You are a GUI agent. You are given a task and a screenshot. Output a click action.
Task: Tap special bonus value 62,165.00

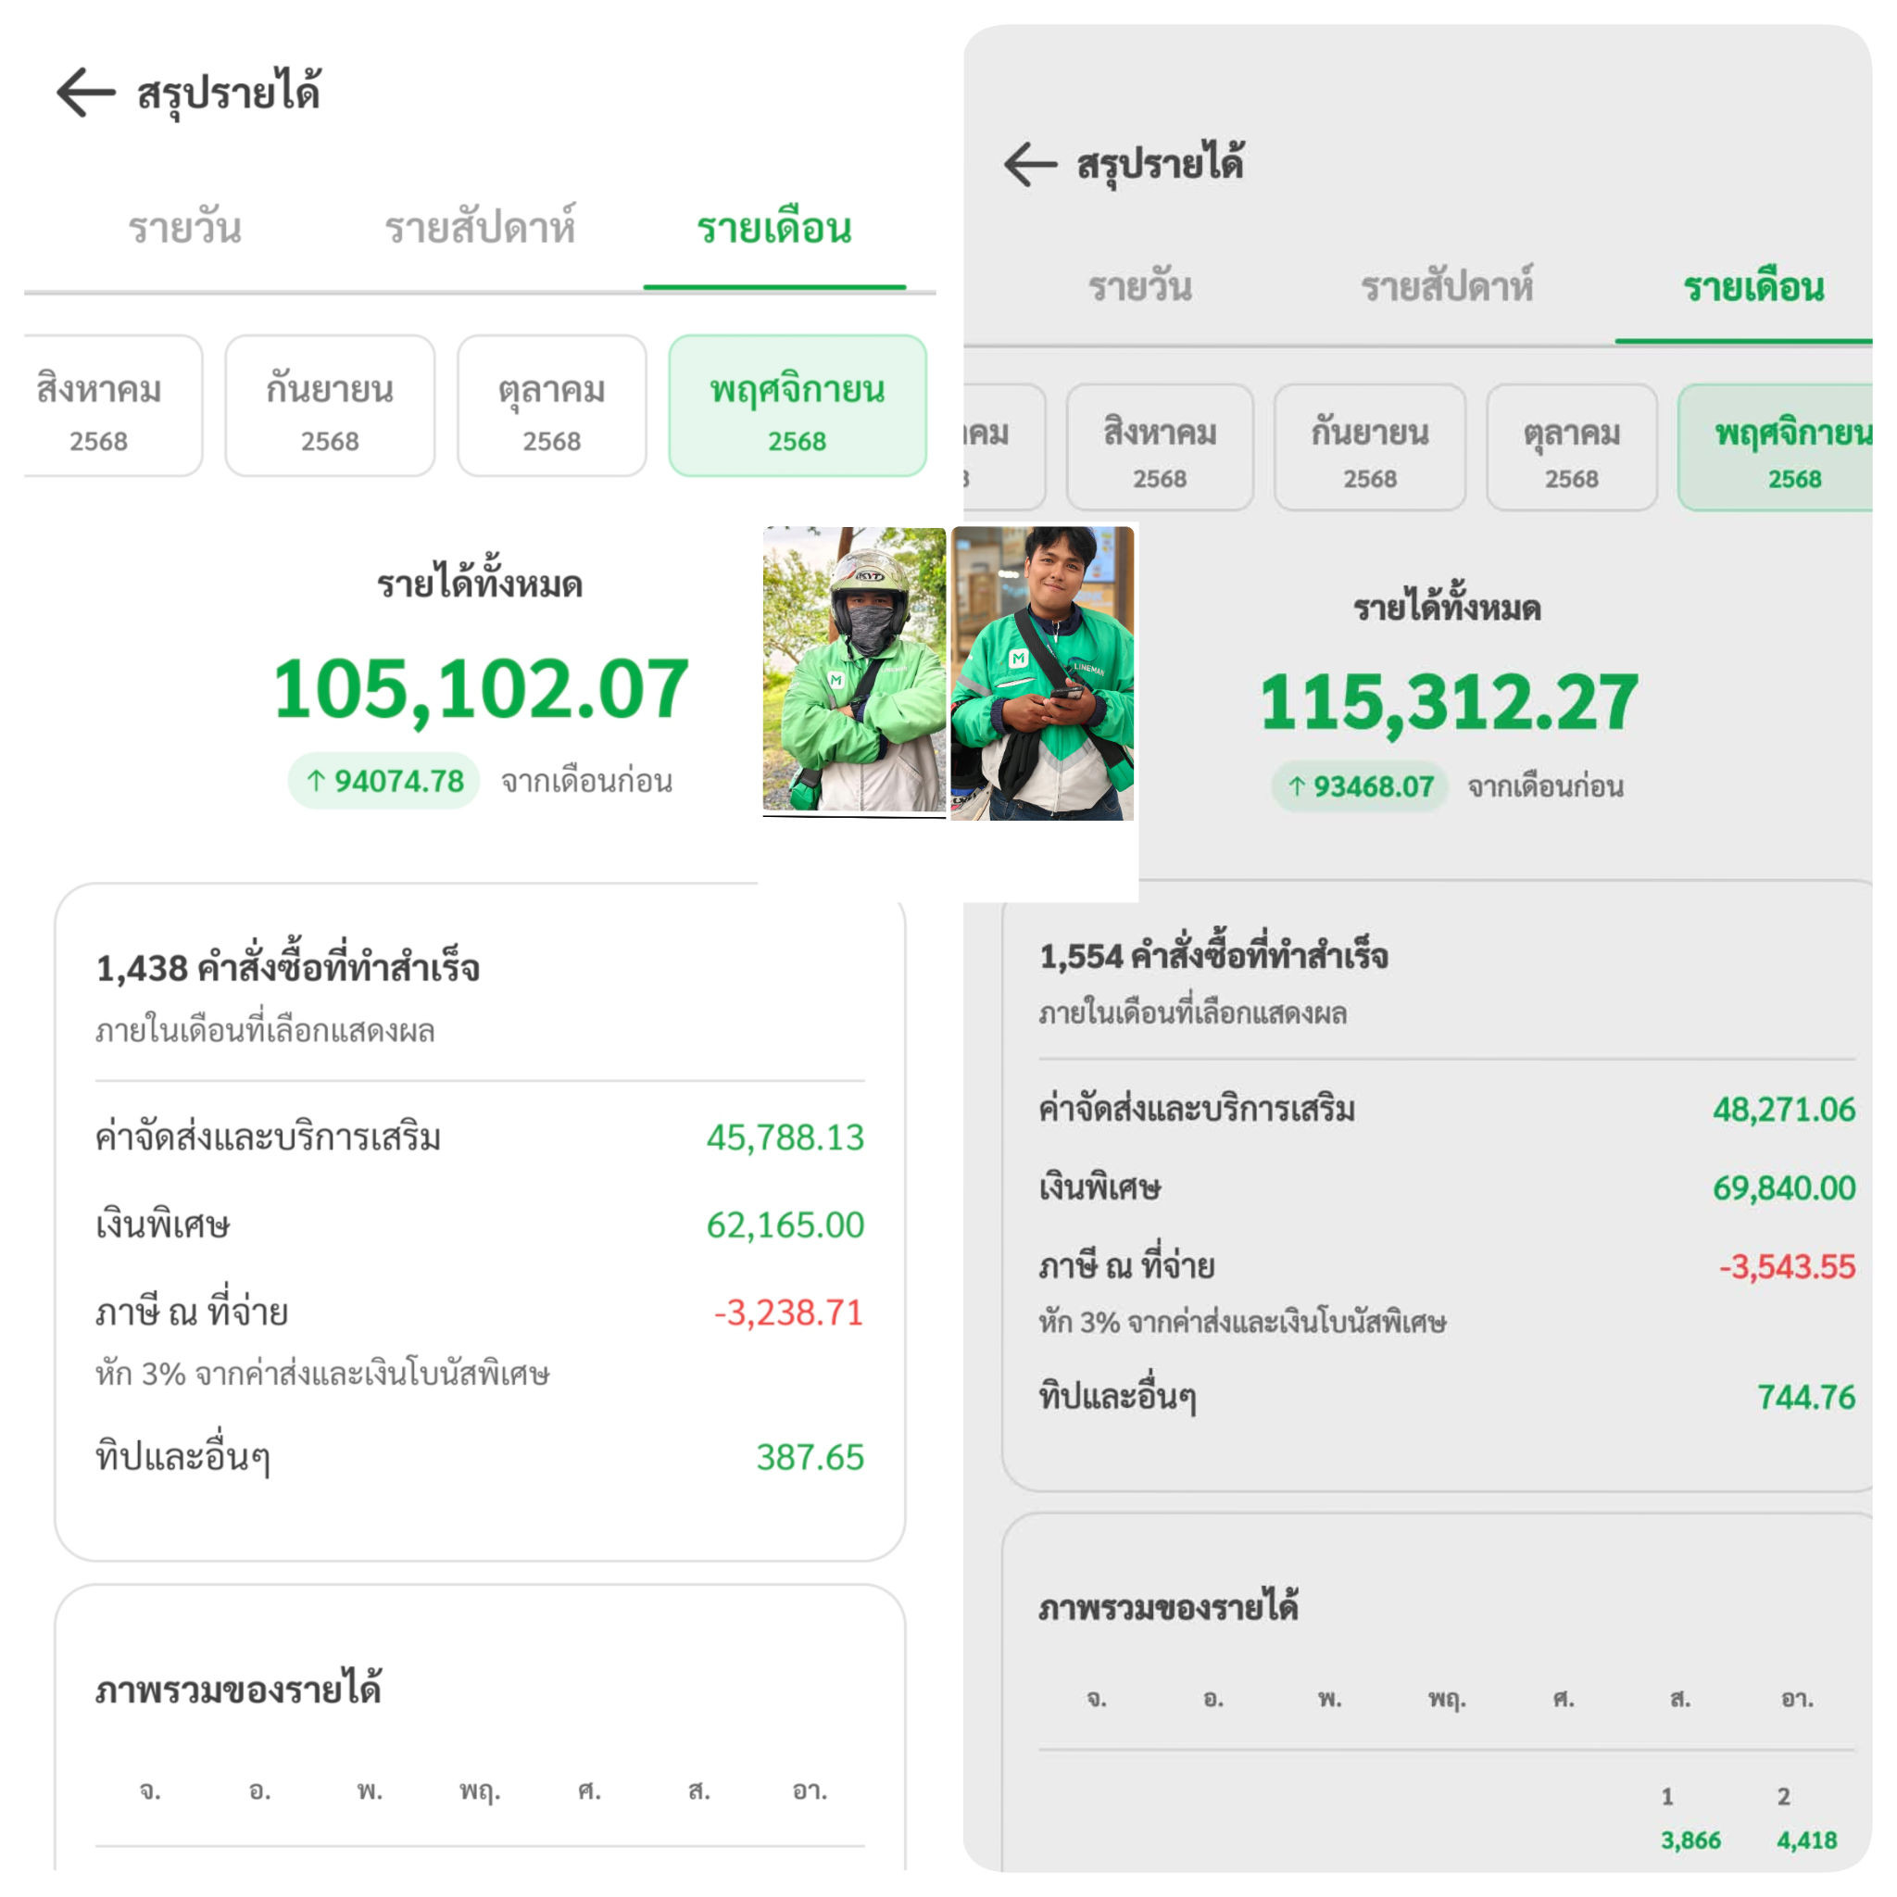[785, 1225]
